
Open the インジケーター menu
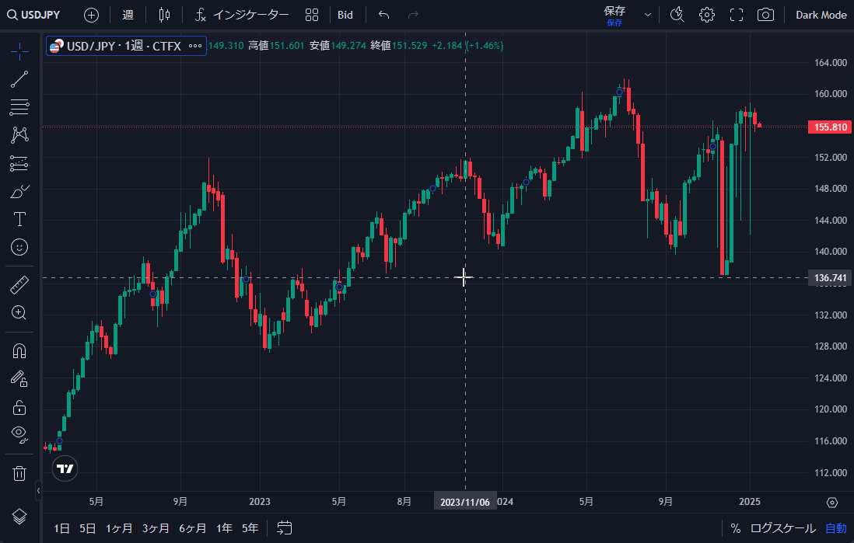click(x=242, y=15)
